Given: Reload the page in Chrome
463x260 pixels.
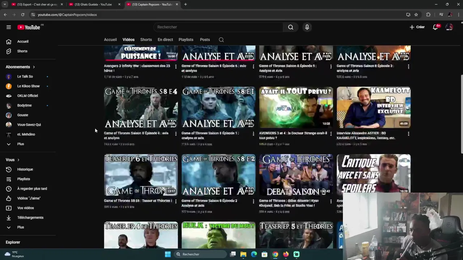Looking at the screenshot, I should pyautogui.click(x=22, y=14).
